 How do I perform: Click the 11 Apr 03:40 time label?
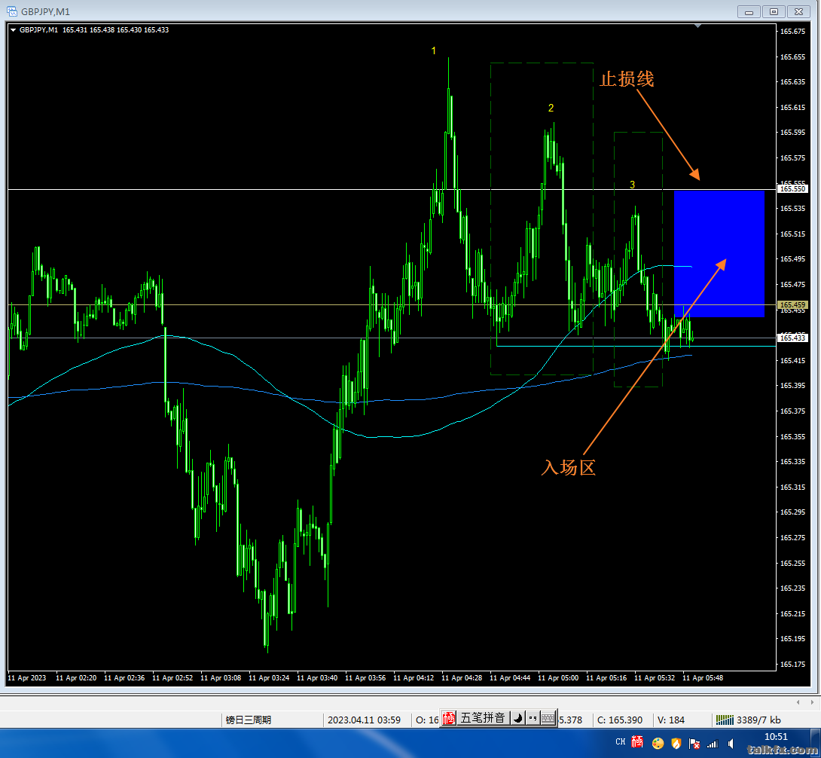tap(317, 678)
